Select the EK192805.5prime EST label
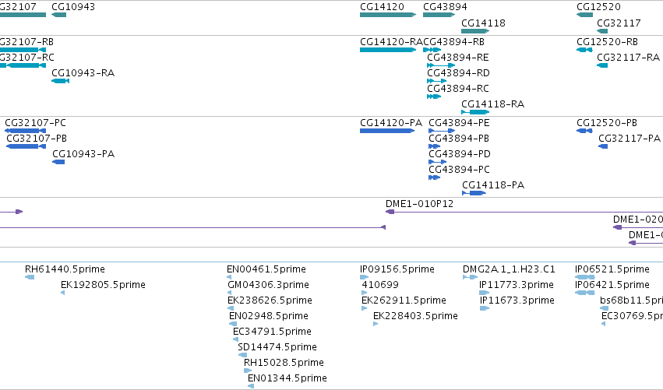Screen dimensions: 663x390 point(103,285)
